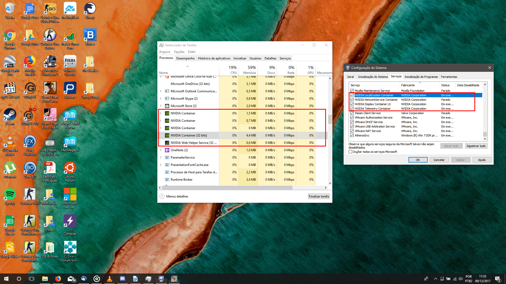
Task: Open Ubuntu Forum desktop shortcut
Action: (x=70, y=172)
